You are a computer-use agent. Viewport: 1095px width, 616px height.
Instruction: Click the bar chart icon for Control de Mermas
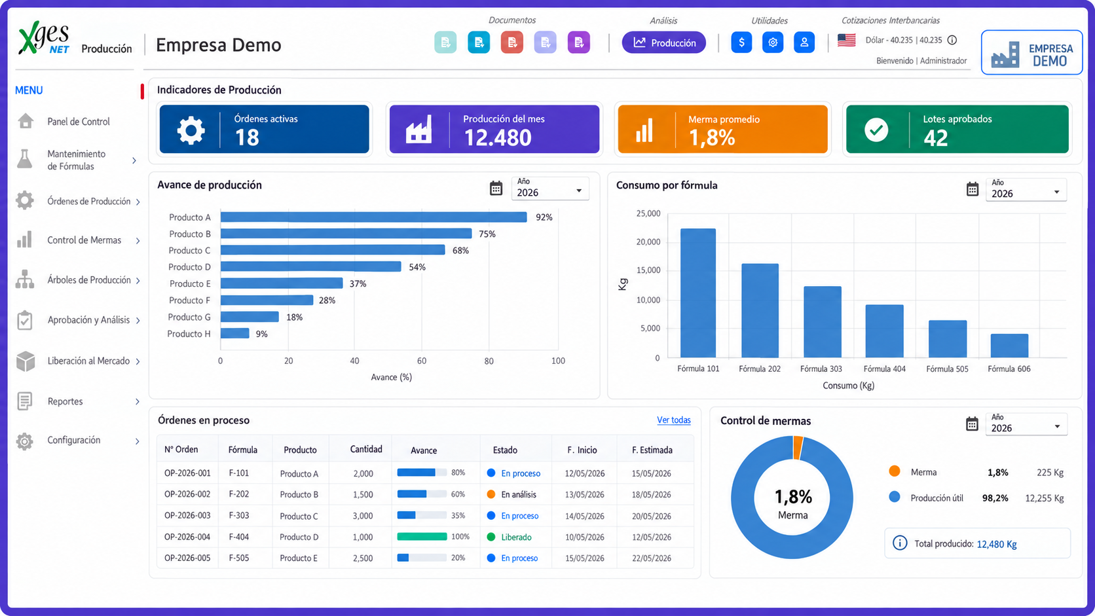(x=25, y=240)
